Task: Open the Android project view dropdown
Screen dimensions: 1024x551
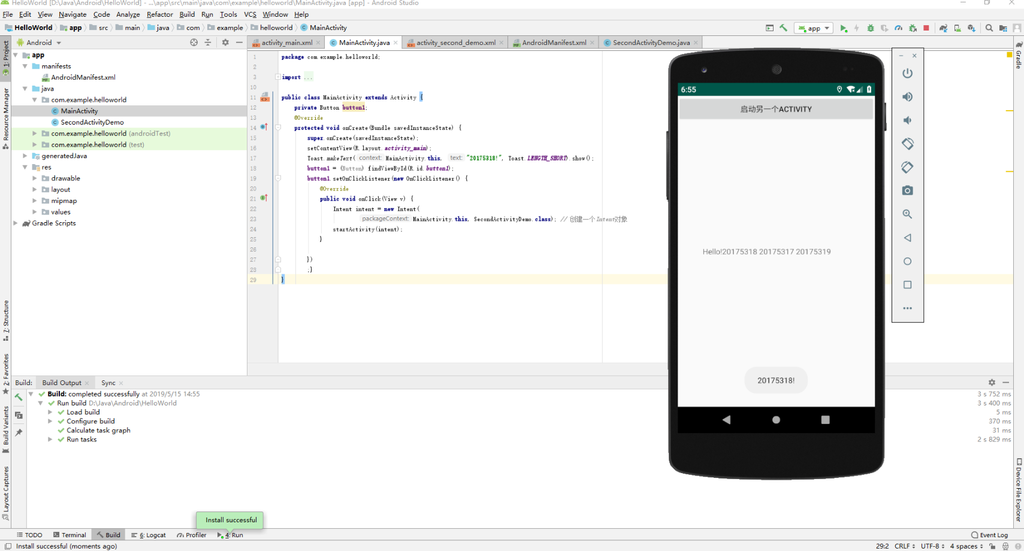Action: pos(40,43)
